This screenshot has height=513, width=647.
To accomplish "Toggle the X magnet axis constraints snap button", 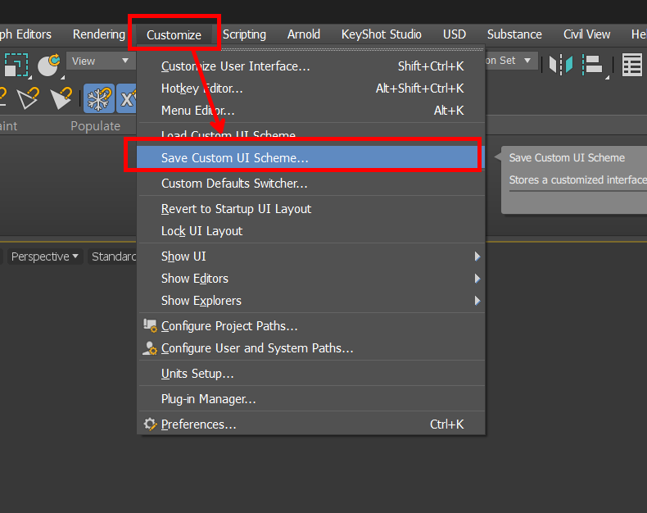I will point(127,98).
